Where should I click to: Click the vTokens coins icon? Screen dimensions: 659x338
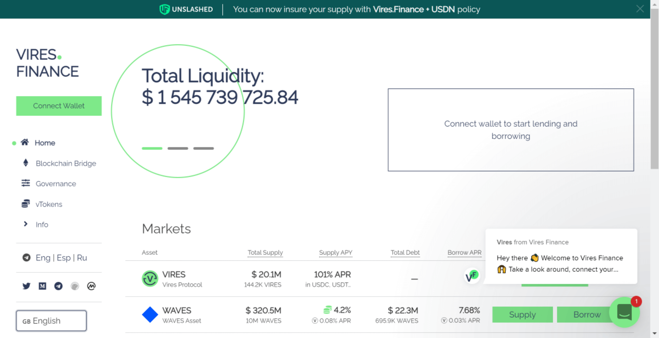[x=25, y=204]
